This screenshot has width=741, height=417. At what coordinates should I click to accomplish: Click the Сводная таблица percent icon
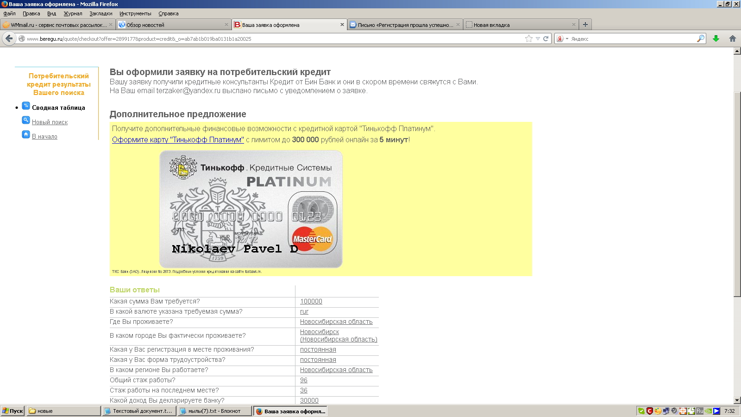click(26, 106)
